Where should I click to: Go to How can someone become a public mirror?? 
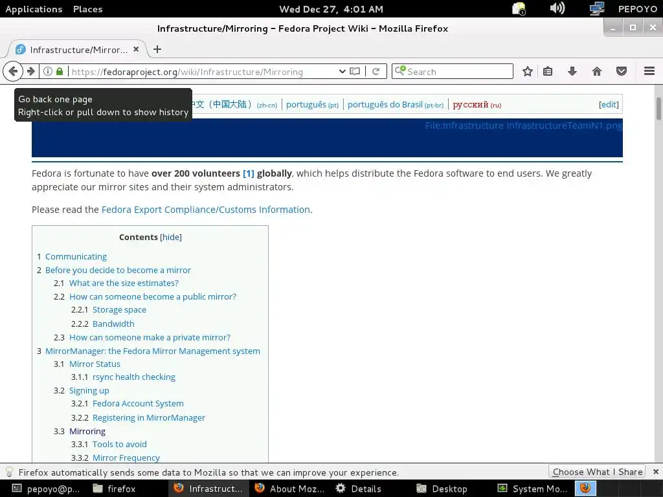(153, 296)
